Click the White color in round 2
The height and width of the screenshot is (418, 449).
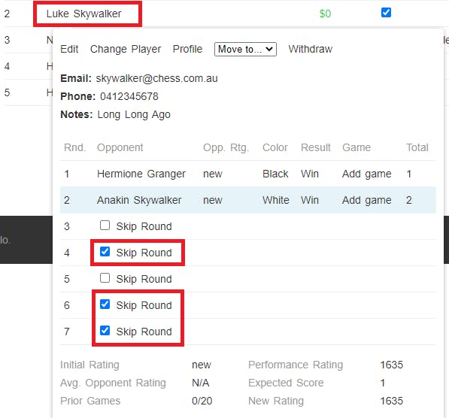click(x=276, y=200)
